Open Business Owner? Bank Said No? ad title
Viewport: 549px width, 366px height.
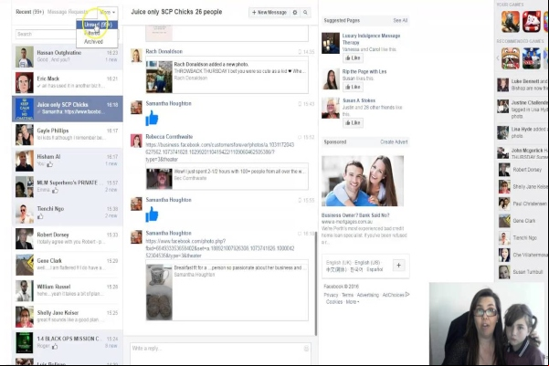coord(355,215)
